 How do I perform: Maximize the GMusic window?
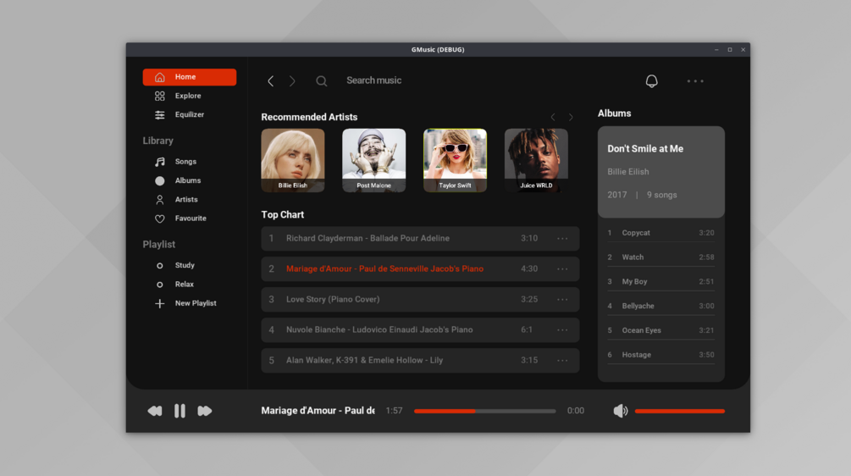(730, 49)
